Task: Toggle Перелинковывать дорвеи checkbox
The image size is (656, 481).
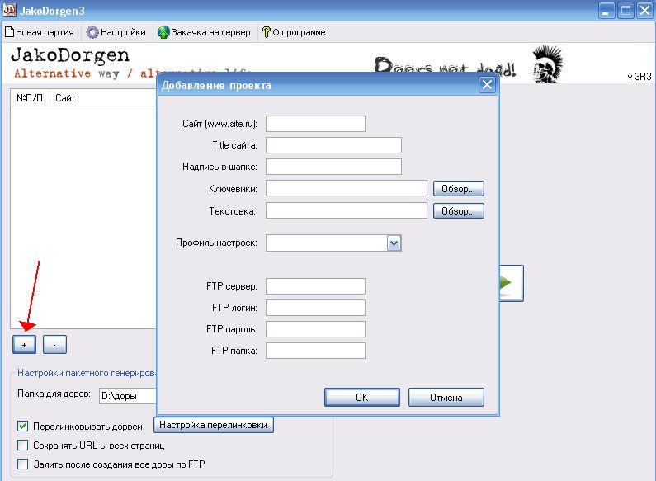Action: [22, 427]
